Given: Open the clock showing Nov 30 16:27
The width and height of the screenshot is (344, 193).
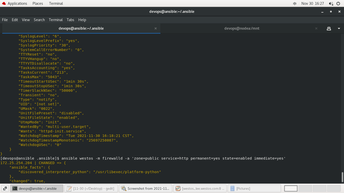Looking at the screenshot, I should (313, 4).
